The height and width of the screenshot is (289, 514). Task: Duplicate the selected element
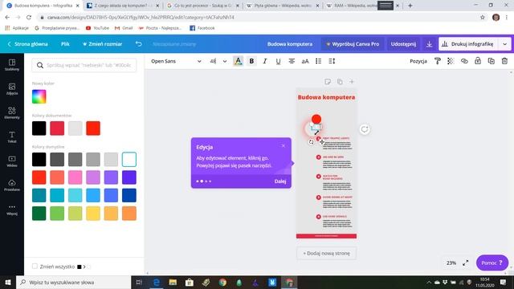[x=491, y=61]
